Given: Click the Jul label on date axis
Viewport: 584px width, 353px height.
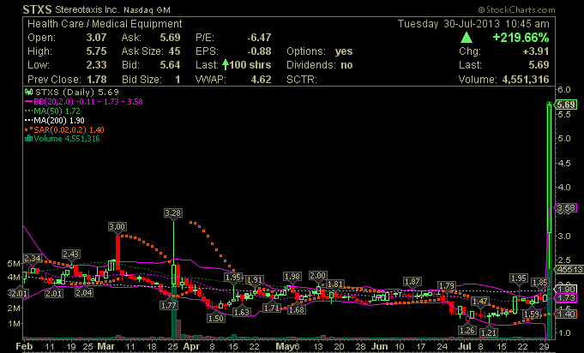Looking at the screenshot, I should 465,347.
